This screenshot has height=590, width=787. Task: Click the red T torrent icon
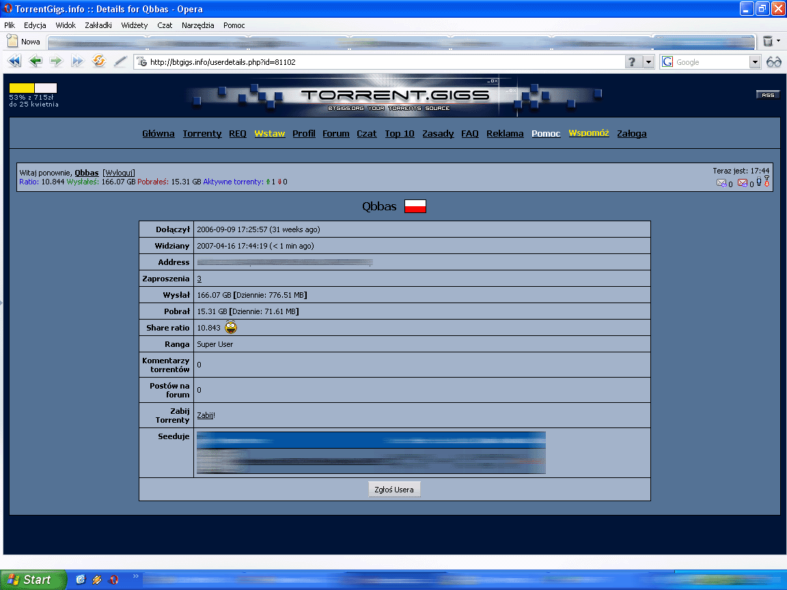tap(767, 181)
